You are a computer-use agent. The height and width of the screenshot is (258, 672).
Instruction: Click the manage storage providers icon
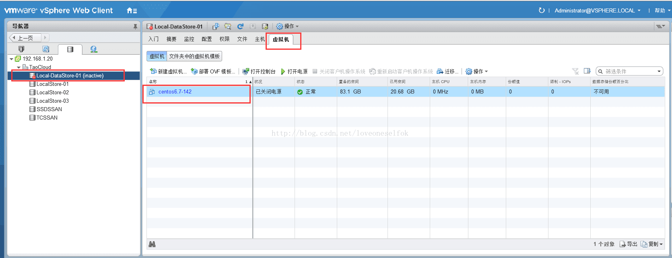tap(265, 26)
